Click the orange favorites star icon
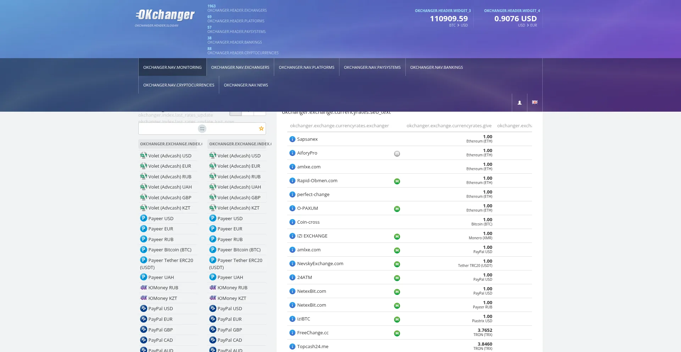The image size is (681, 352). [261, 129]
